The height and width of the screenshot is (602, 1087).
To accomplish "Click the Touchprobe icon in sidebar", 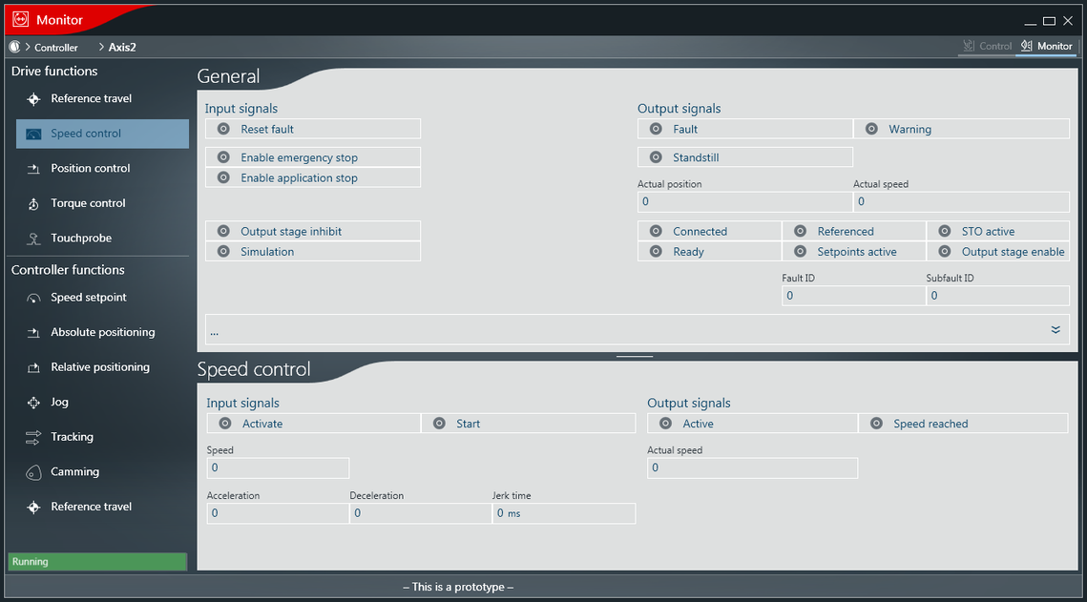I will (33, 239).
